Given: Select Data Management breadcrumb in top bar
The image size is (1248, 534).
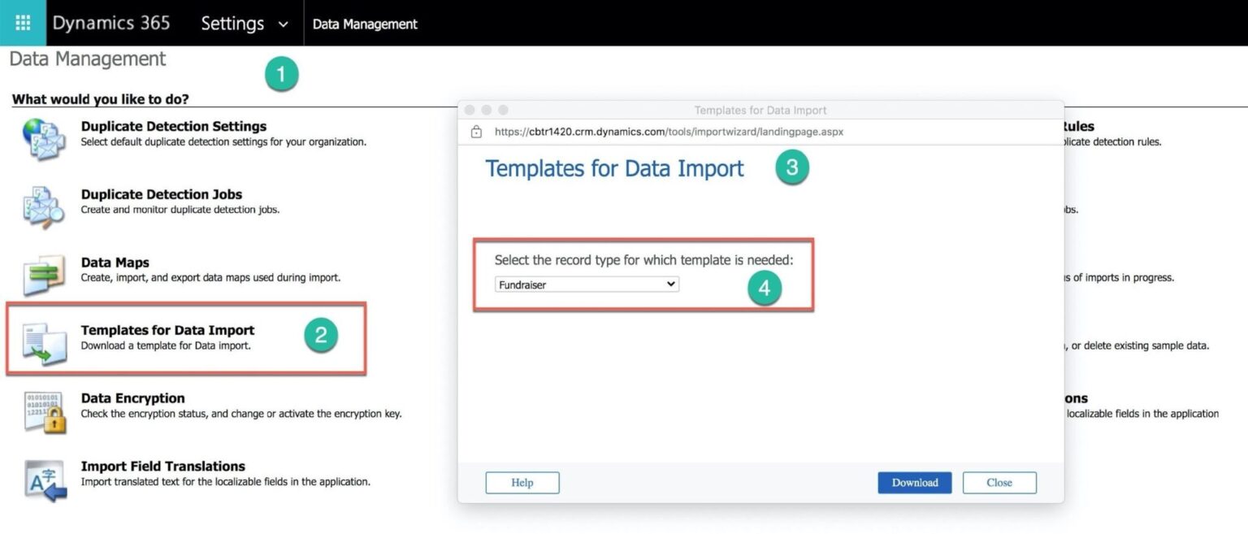Looking at the screenshot, I should point(365,24).
